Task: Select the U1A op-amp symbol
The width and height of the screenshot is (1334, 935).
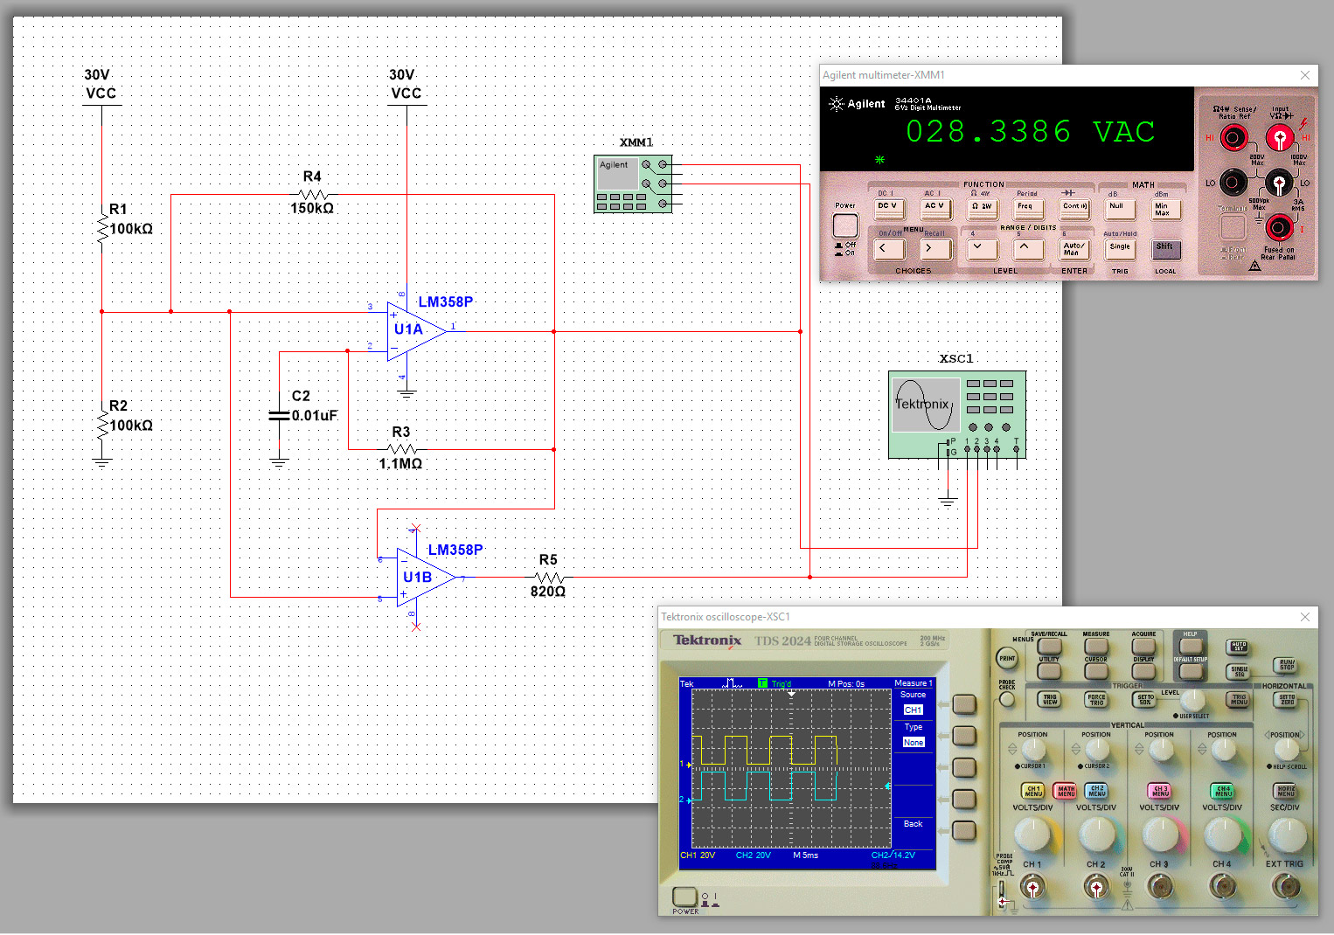Action: pyautogui.click(x=417, y=331)
